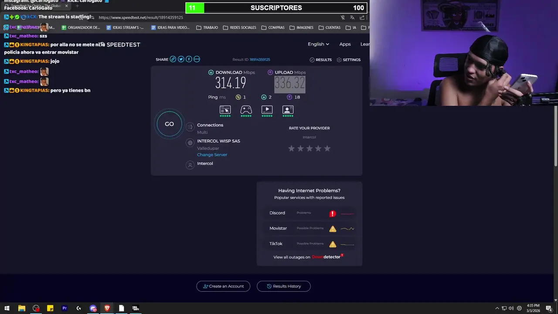The height and width of the screenshot is (314, 558).
Task: Show hidden system tray icons
Action: 497,308
